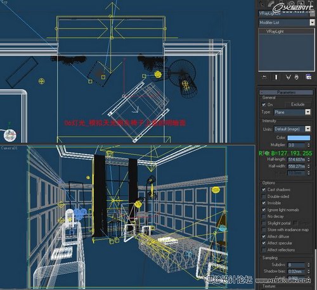Select the rotated armchair wireframe
Image resolution: width=317 pixels, height=290 pixels.
(139, 111)
